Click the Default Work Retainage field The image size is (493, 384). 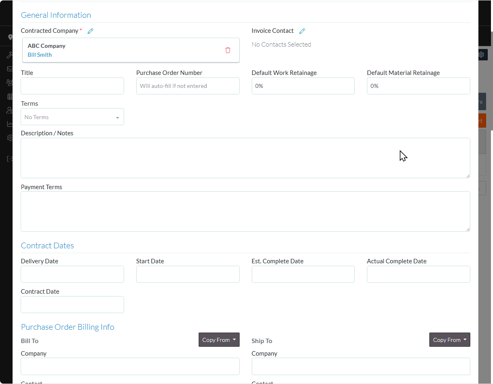pos(303,86)
